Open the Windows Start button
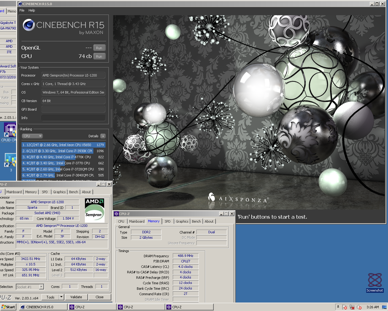 (8, 307)
